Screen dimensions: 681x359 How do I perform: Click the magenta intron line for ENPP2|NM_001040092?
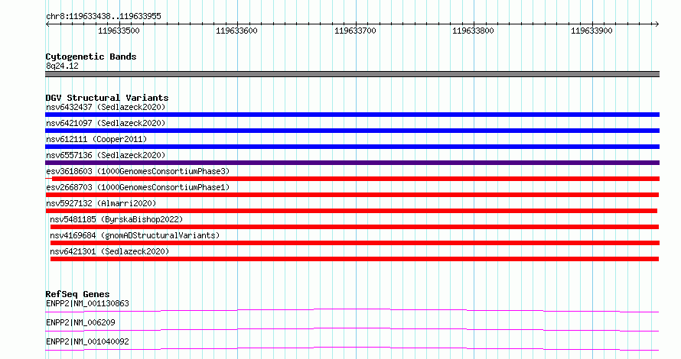[352, 348]
